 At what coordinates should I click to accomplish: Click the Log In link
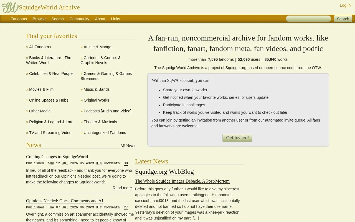(345, 5)
